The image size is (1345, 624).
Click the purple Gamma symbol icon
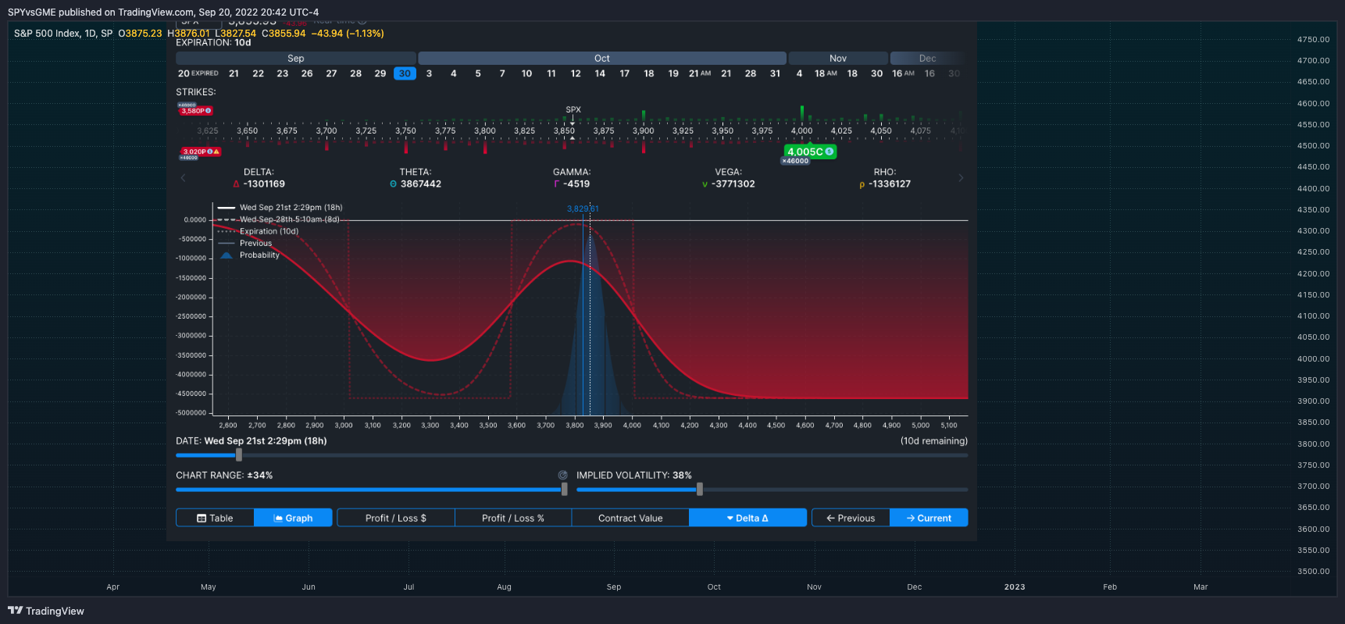pos(556,184)
